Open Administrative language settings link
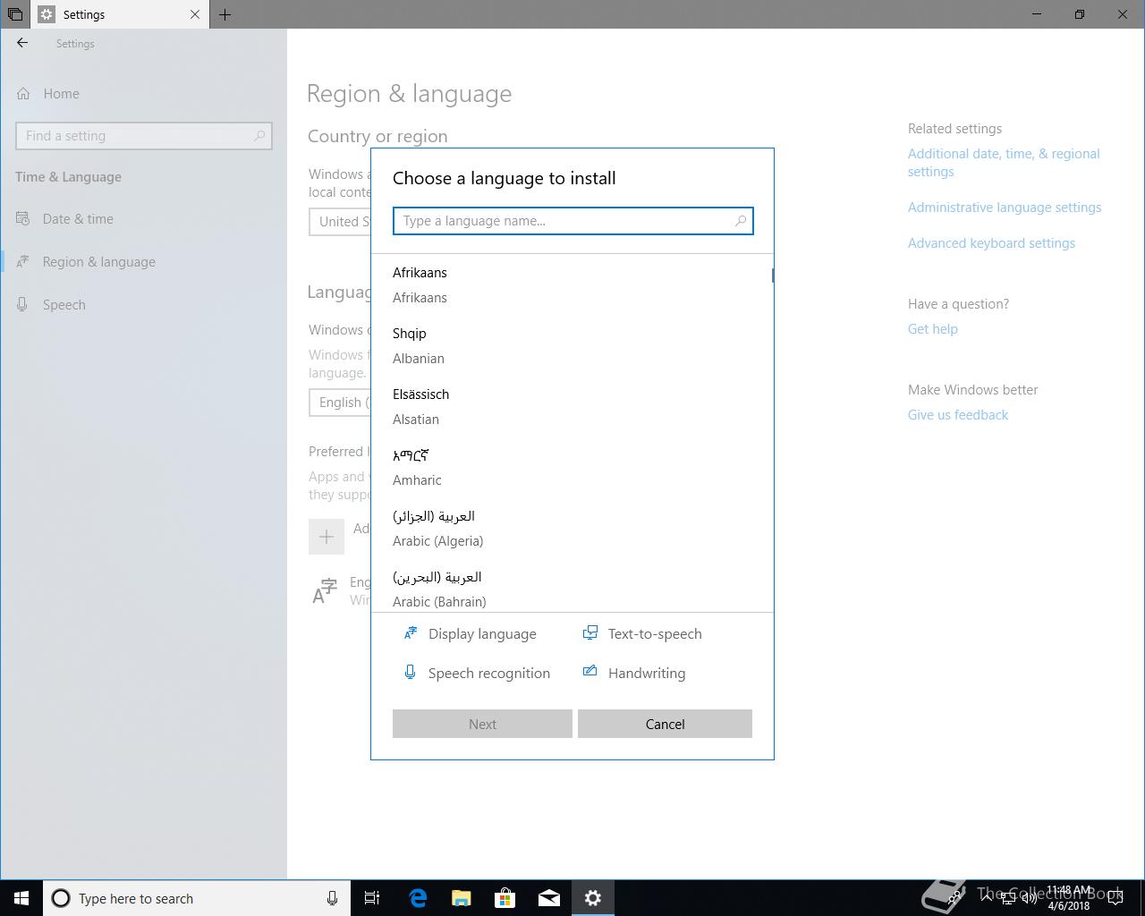This screenshot has width=1145, height=916. (x=1005, y=208)
